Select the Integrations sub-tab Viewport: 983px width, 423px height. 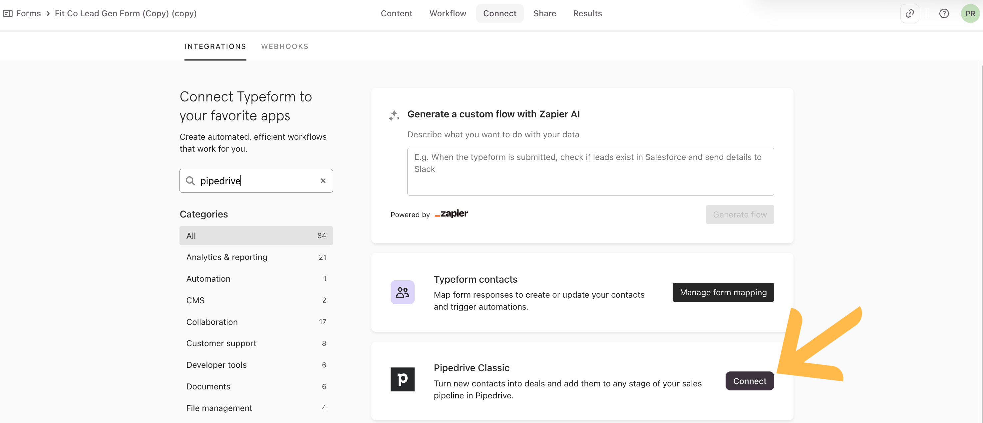pos(215,47)
